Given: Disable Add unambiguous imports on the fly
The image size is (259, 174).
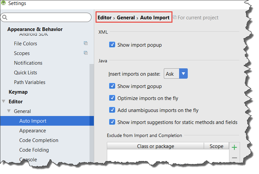Looking at the screenshot, I should [x=112, y=110].
